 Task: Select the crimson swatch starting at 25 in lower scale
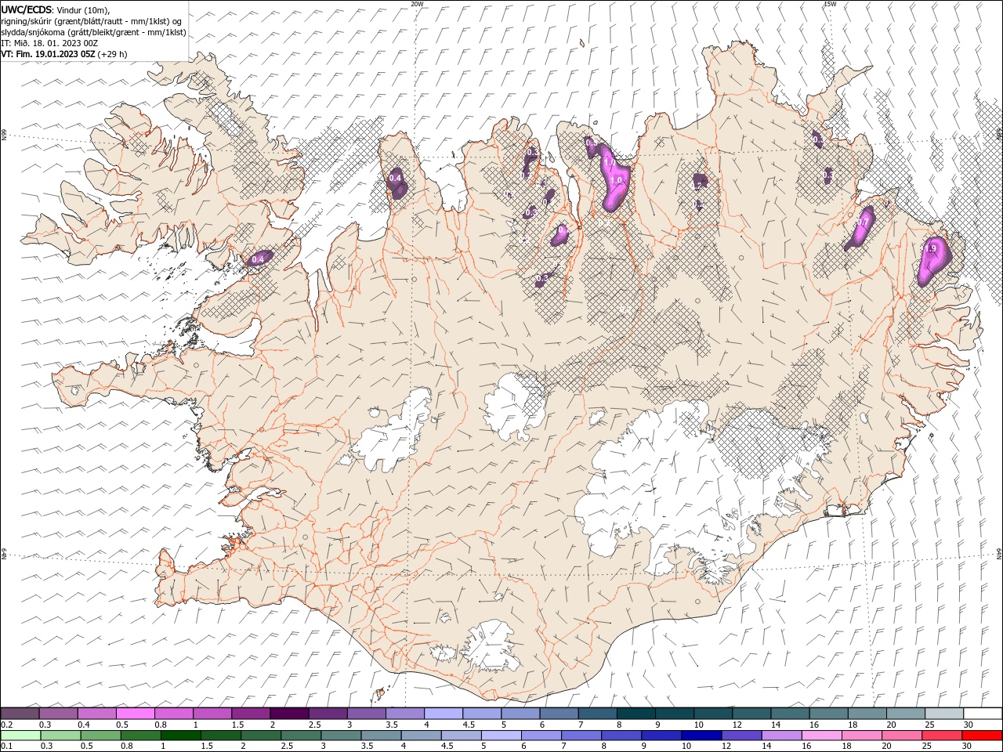pyautogui.click(x=942, y=736)
